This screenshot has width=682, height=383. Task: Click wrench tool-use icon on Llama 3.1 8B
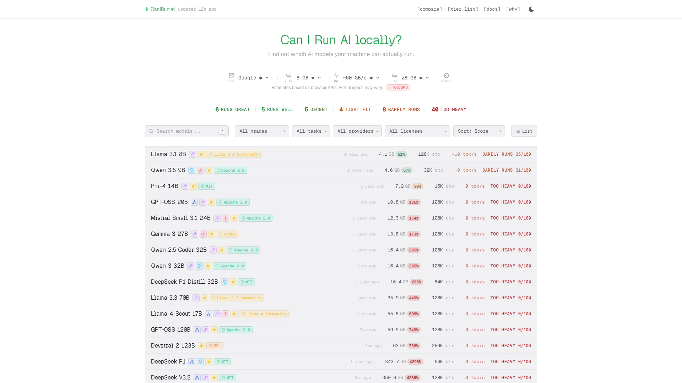coord(192,154)
